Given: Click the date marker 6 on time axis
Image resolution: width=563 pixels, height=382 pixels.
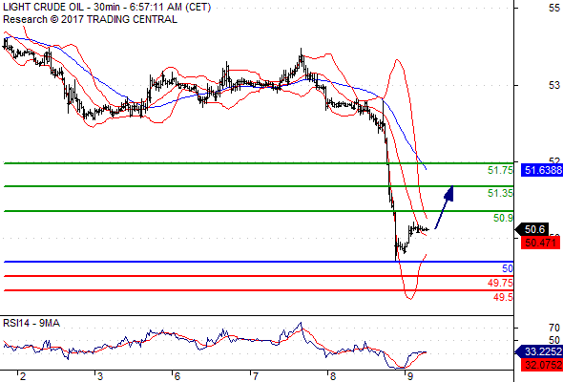Looking at the screenshot, I should pyautogui.click(x=177, y=376).
